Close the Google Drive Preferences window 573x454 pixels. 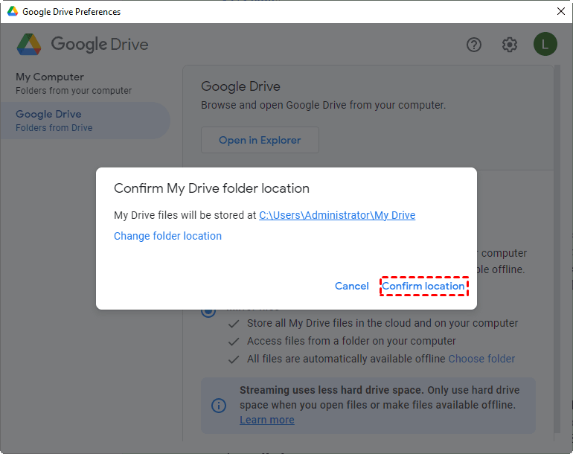point(560,12)
